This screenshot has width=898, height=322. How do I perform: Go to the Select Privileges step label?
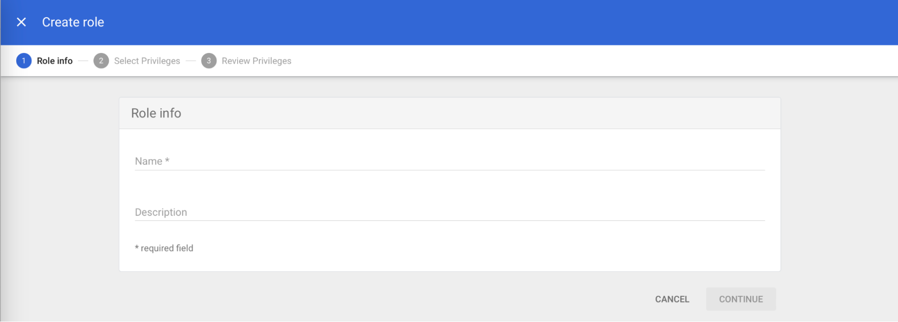click(147, 61)
